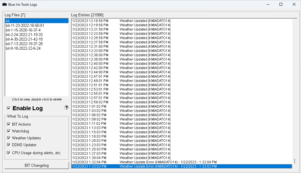Minimize the Blue Iris Tools Logs window
This screenshot has height=173, width=301.
(268, 4)
